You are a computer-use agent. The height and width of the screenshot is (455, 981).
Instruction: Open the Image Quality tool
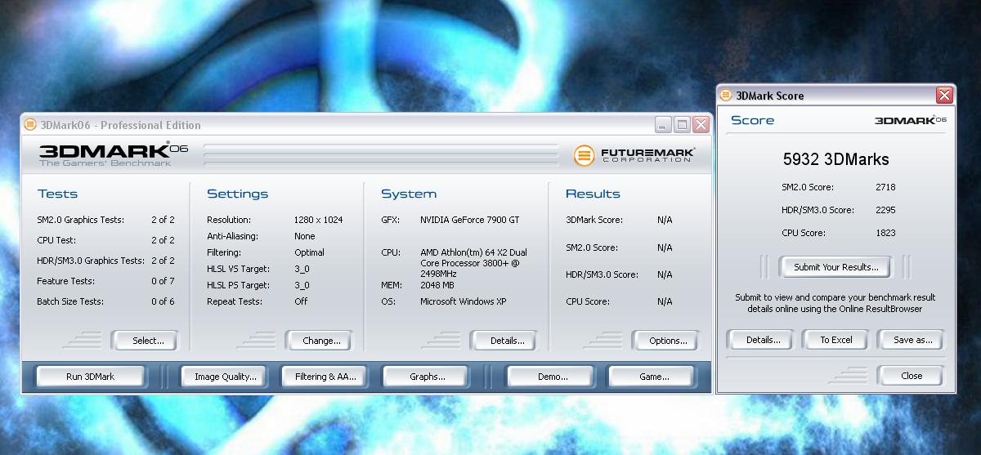(226, 377)
